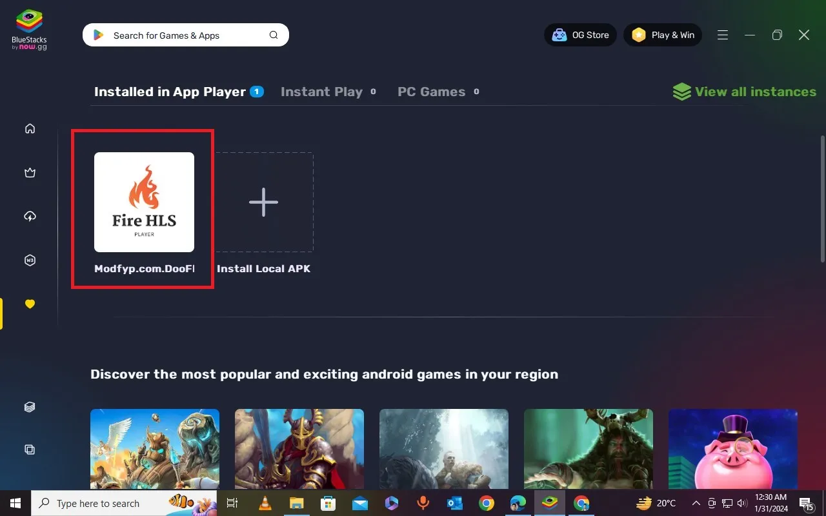Select the yellow heart sidebar icon

(30, 304)
